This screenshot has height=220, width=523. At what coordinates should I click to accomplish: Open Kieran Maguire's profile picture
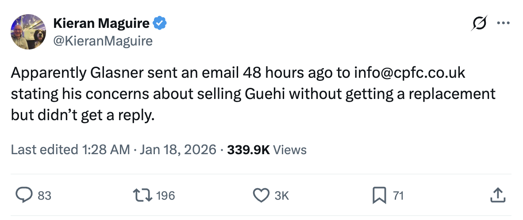click(x=29, y=31)
